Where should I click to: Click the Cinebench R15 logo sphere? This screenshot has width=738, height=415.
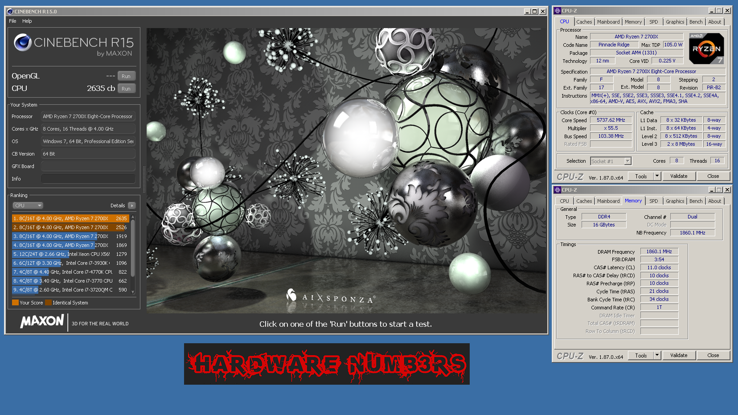click(22, 43)
